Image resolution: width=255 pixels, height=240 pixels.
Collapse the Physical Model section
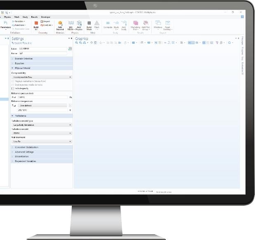coord(42,68)
